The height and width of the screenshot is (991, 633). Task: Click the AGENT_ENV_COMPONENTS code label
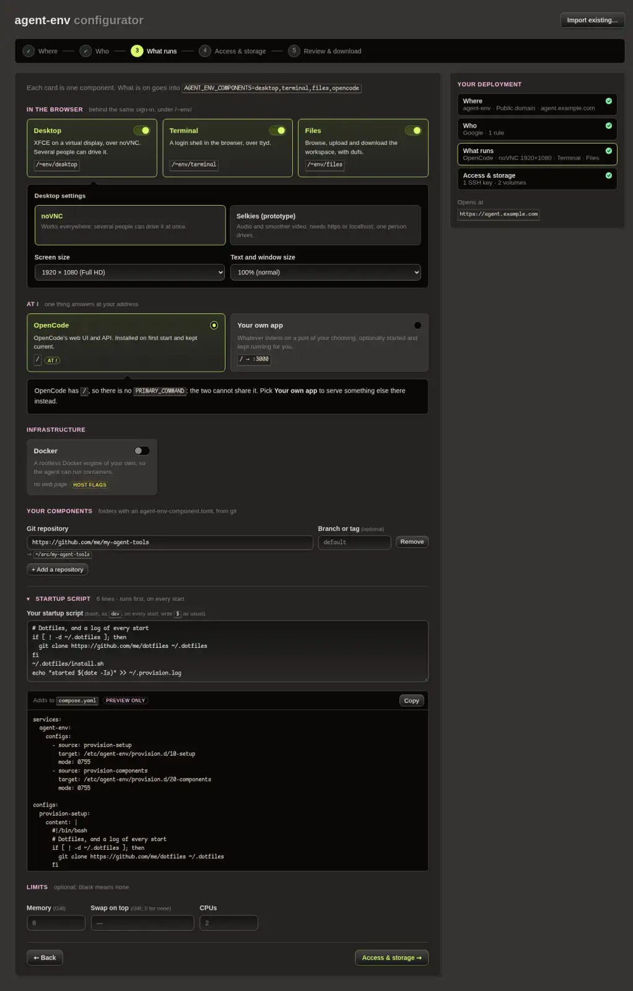(271, 88)
